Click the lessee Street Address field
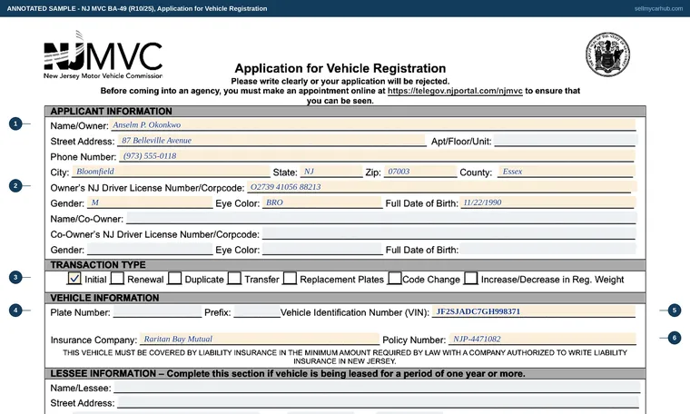Image resolution: width=690 pixels, height=414 pixels. [x=379, y=402]
